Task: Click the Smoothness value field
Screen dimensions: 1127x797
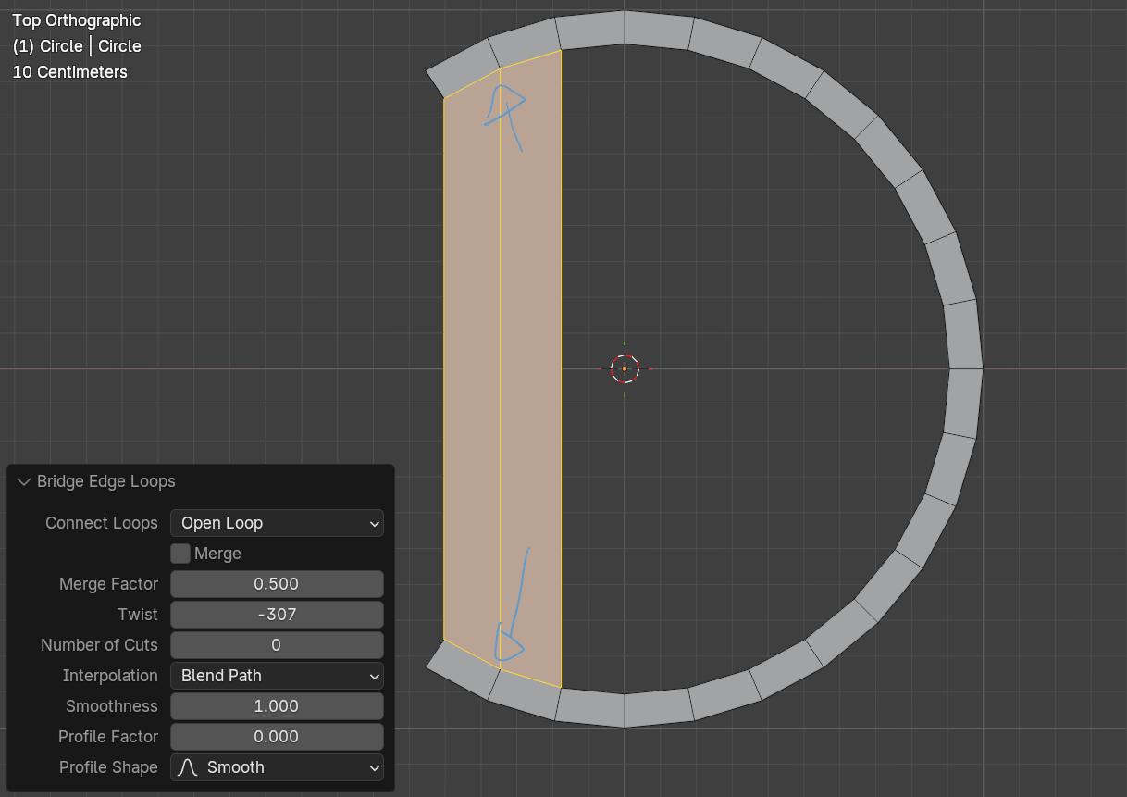Action: pos(277,706)
